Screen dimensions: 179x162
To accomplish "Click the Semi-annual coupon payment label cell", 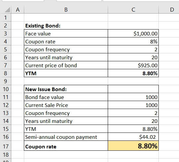I will 66,137.
